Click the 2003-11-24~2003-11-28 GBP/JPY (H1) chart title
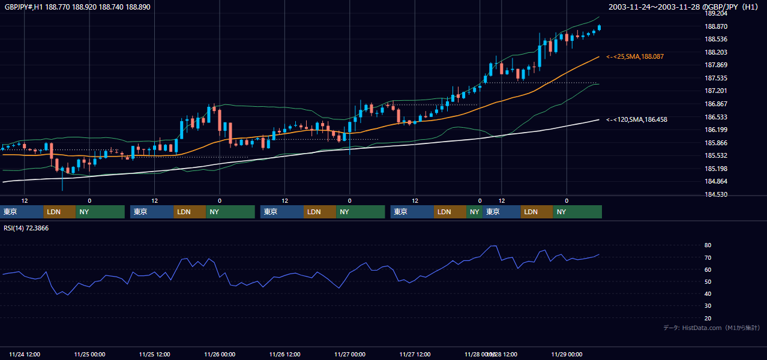The width and height of the screenshot is (767, 360). coord(684,7)
